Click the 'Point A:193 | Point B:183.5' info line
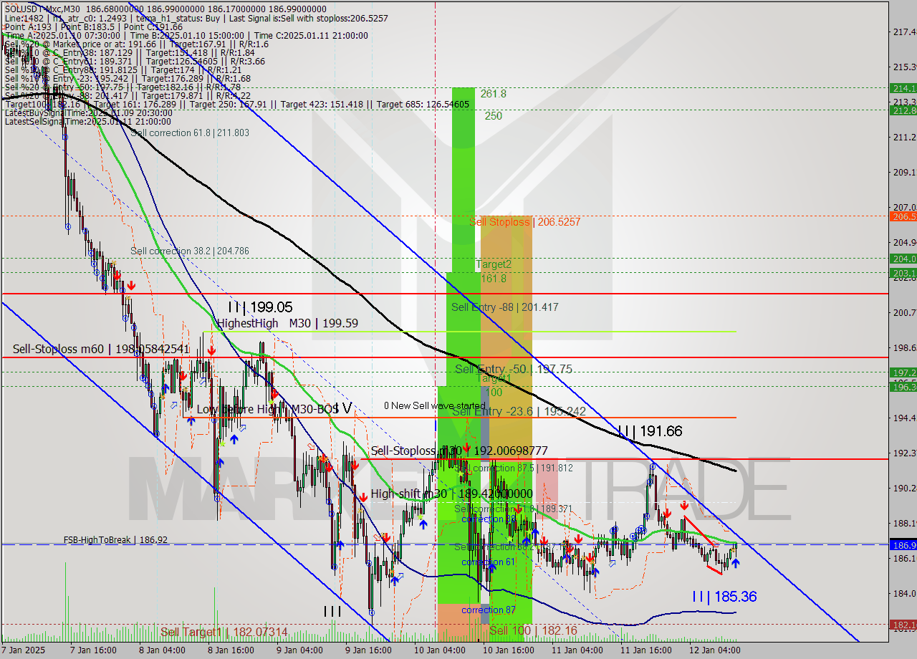Viewport: 917px width, 659px height. pos(64,27)
